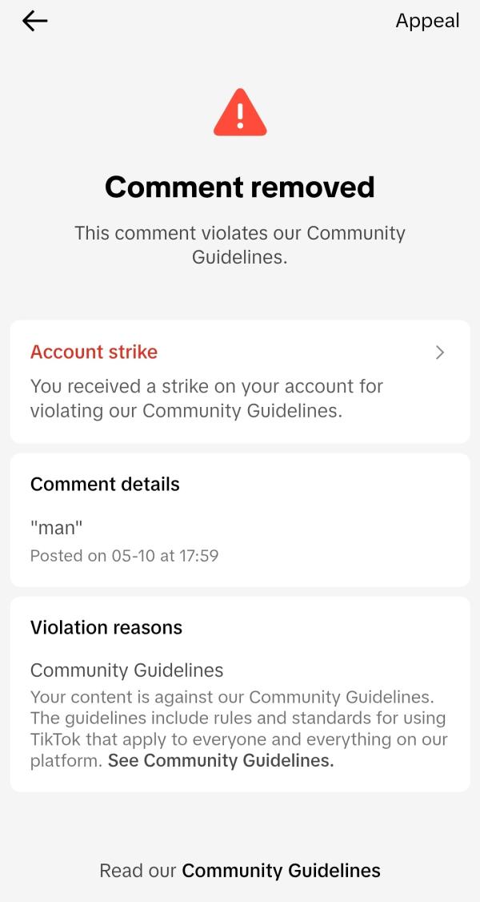Click the Community Guidelines subheading under Violation reasons
The image size is (480, 902).
pos(126,670)
